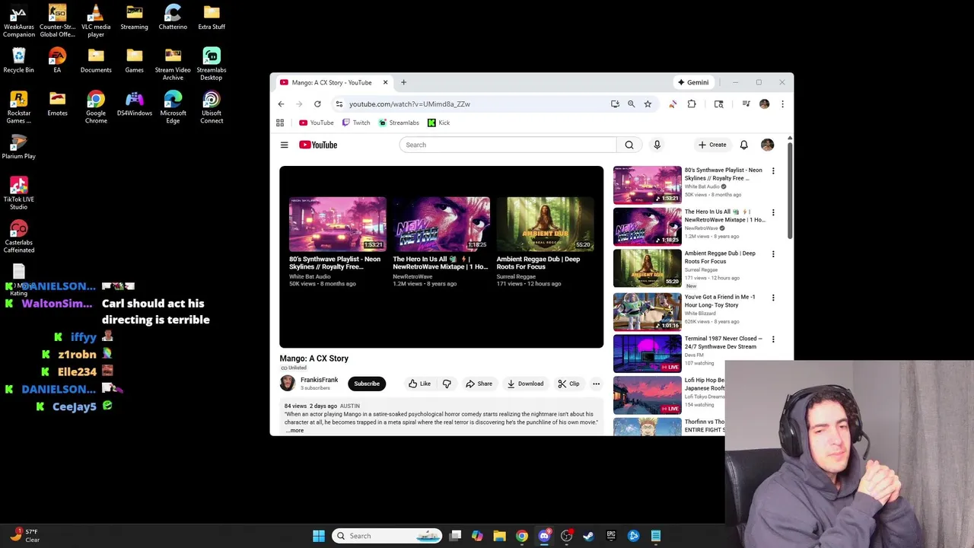This screenshot has height=548, width=974.
Task: Open options for Ambient Reggae Dub sidebar video
Action: pos(773,254)
